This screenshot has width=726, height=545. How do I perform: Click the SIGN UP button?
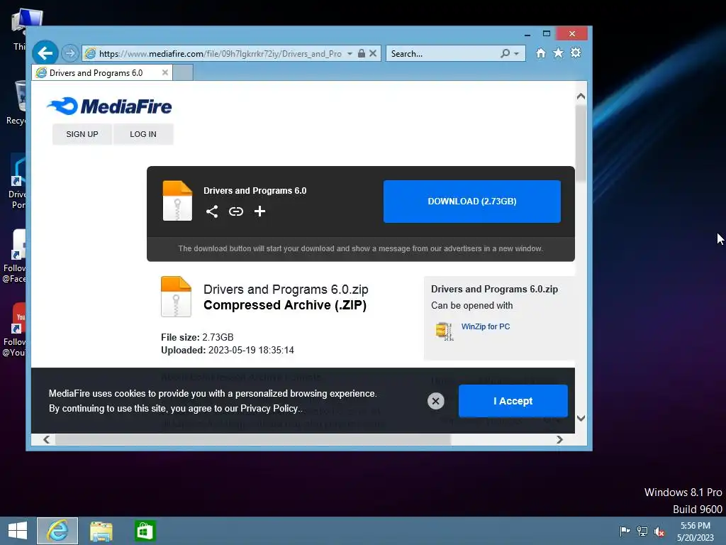pos(82,134)
